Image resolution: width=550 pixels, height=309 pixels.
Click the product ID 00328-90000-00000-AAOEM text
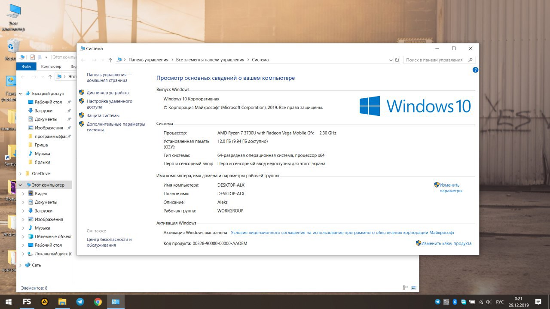(x=220, y=243)
